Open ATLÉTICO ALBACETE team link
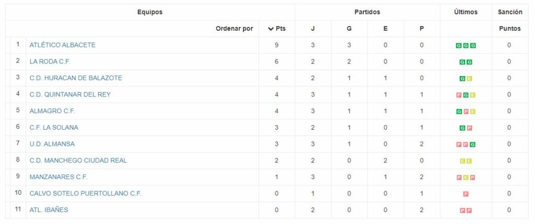This screenshot has width=535, height=224. tap(63, 45)
